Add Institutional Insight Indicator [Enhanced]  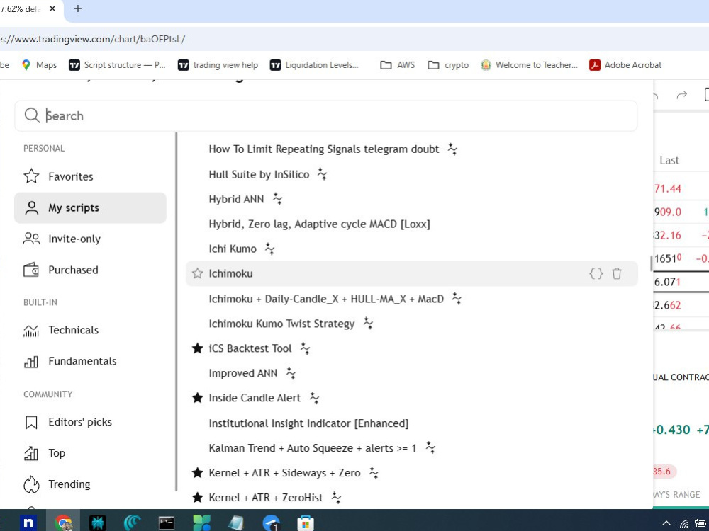(308, 423)
